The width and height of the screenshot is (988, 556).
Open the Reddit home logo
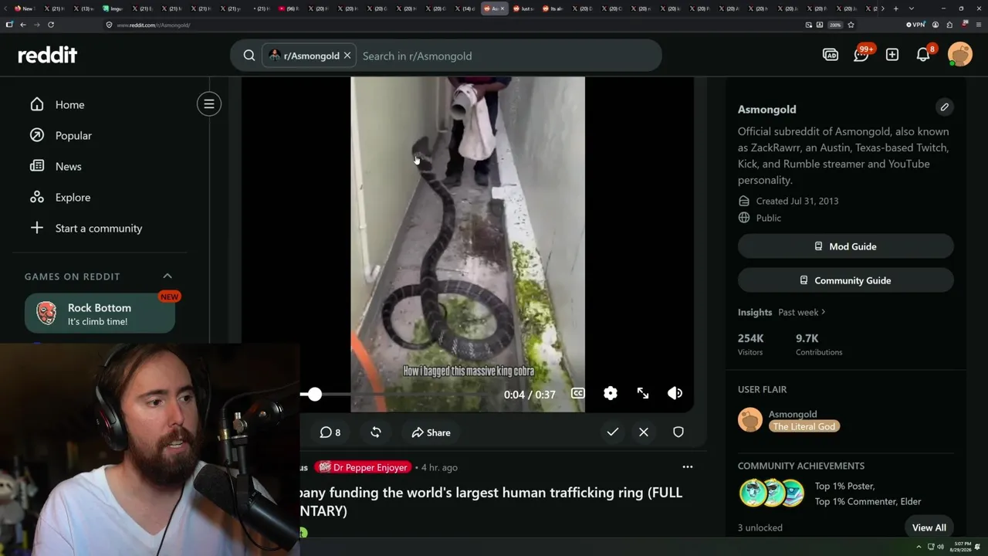[48, 55]
